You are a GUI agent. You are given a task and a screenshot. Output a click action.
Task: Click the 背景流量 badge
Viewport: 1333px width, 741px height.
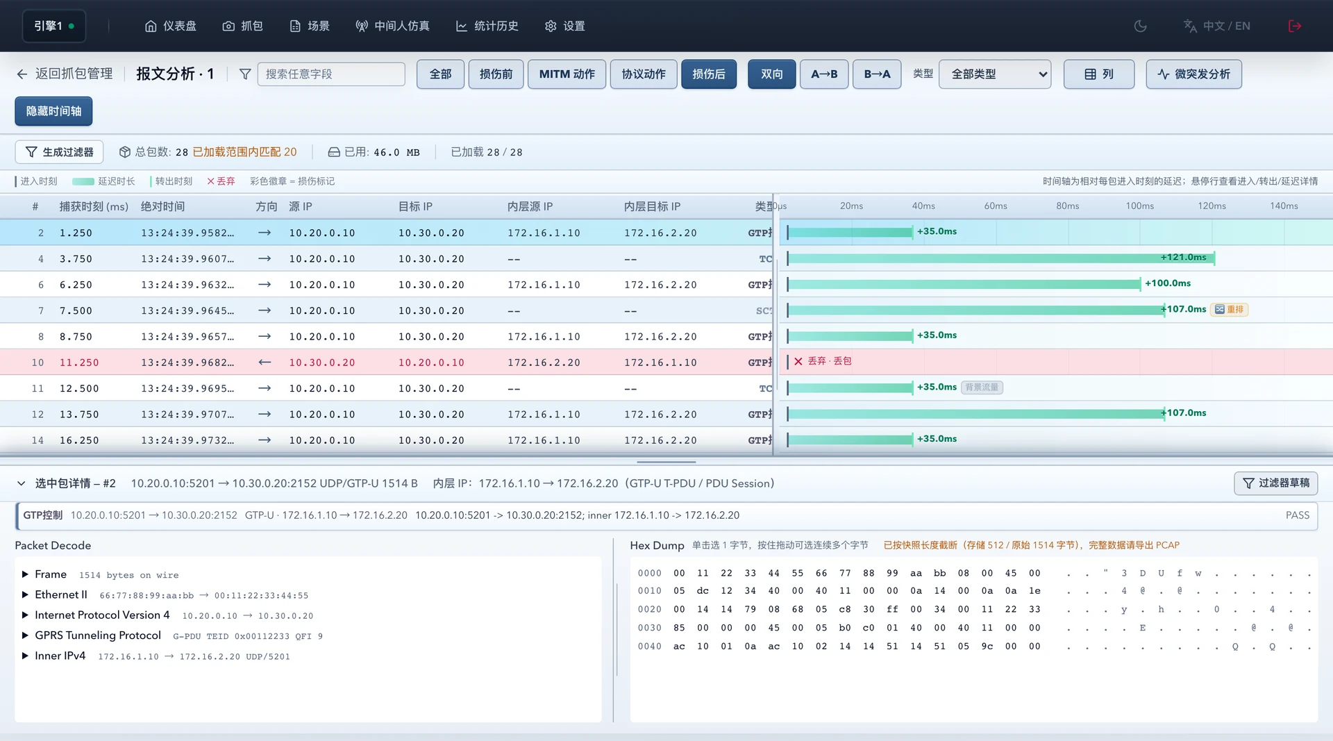point(982,387)
